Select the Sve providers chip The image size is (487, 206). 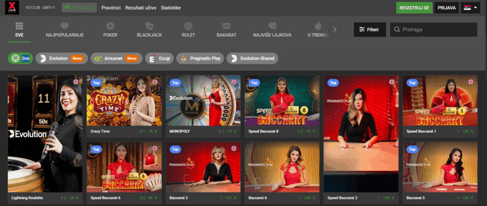20,59
